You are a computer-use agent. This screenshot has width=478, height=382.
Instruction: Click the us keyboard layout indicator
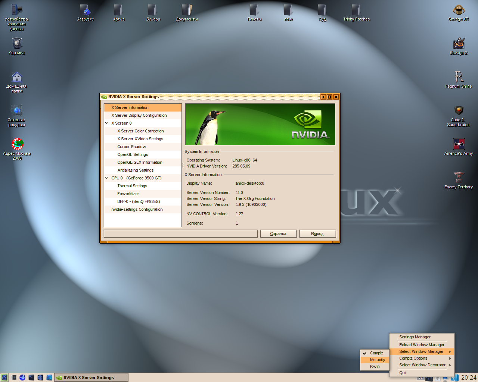pyautogui.click(x=420, y=378)
